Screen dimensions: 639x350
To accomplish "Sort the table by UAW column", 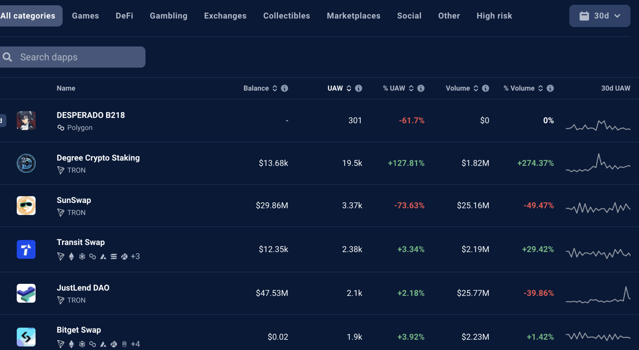I will point(349,88).
